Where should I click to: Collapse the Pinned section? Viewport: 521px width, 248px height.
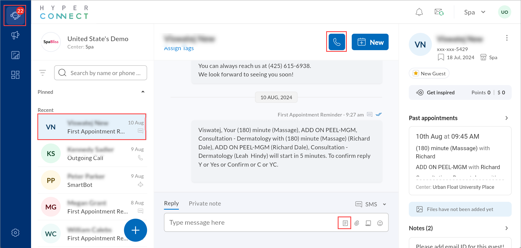pos(143,92)
